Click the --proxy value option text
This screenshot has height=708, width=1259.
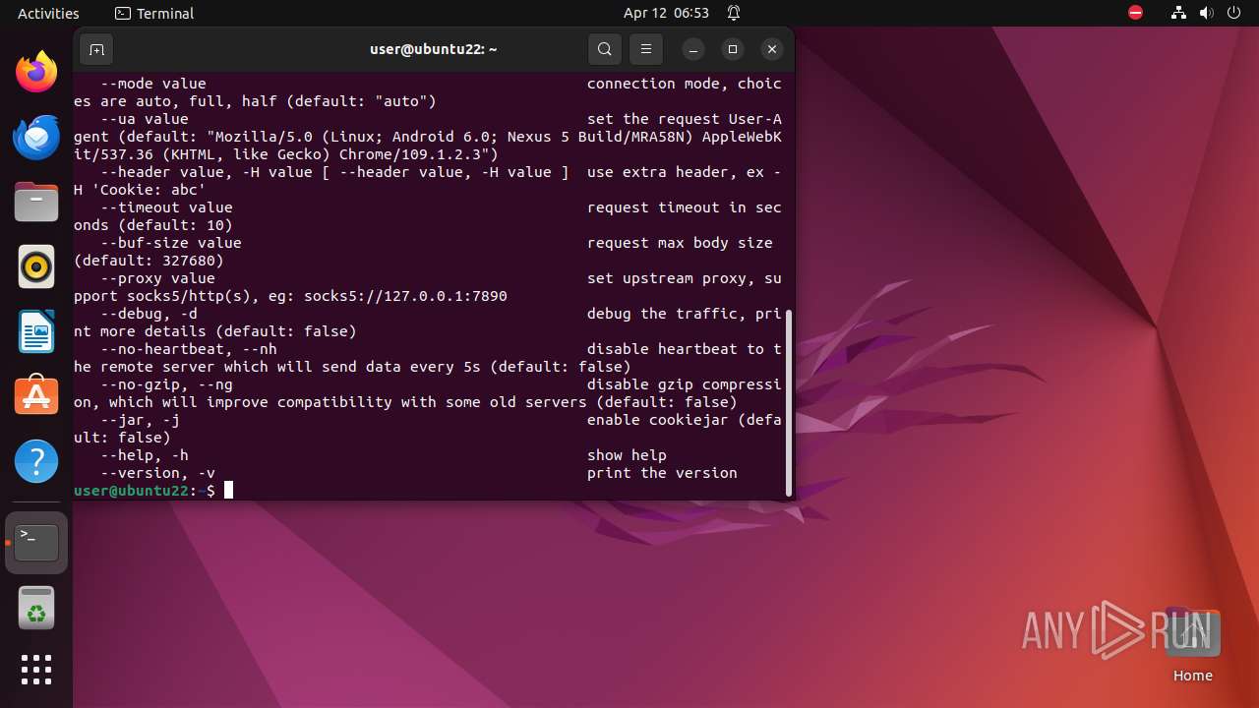[x=157, y=278]
